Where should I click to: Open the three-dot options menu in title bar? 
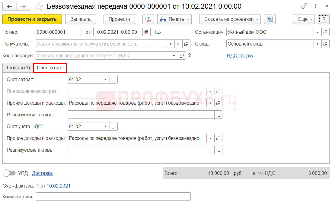coord(315,6)
